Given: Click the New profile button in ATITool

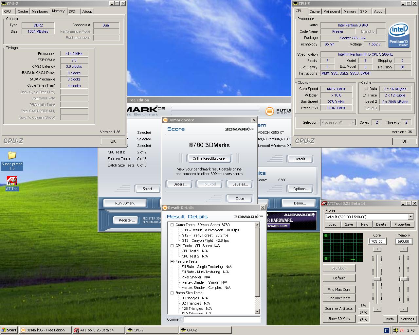Looking at the screenshot, I should [365, 224].
